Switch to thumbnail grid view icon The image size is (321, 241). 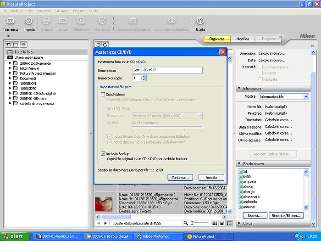pos(215,223)
